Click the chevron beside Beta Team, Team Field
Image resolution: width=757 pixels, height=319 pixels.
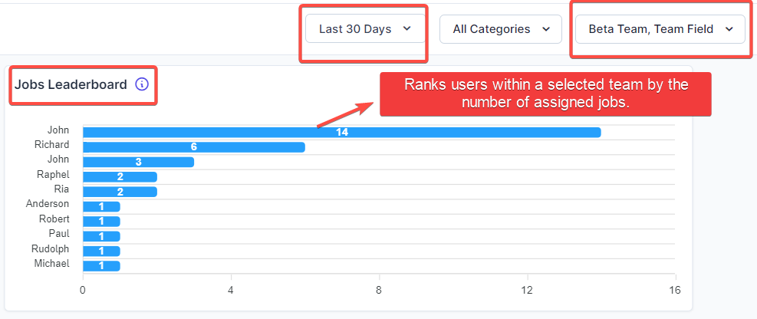(x=729, y=29)
